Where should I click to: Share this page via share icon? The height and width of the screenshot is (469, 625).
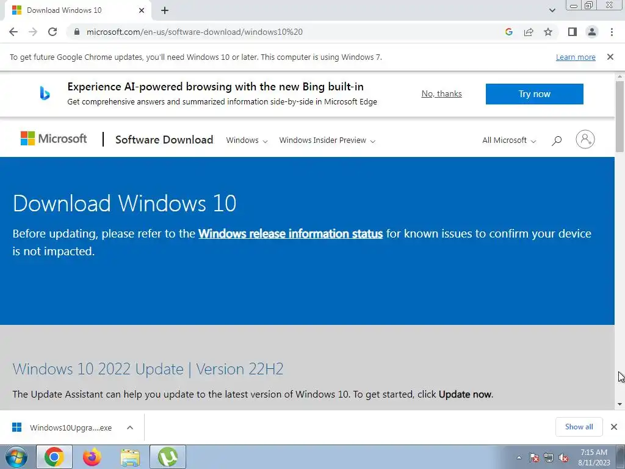tap(529, 32)
